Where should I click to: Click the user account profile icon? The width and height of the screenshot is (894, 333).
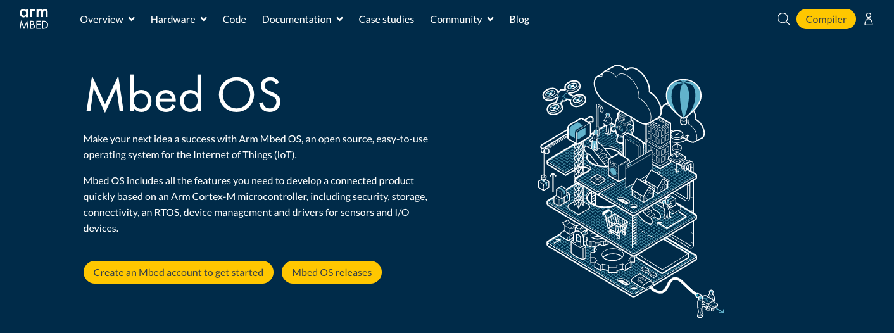point(869,19)
